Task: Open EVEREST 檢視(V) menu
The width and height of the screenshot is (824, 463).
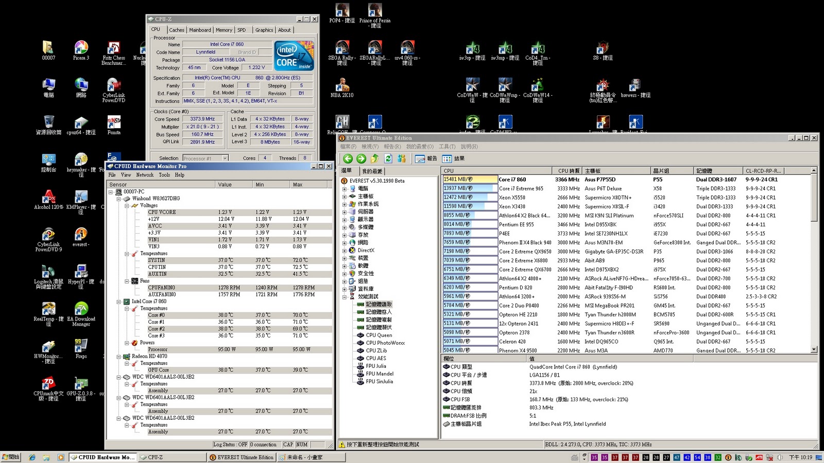Action: click(x=371, y=147)
